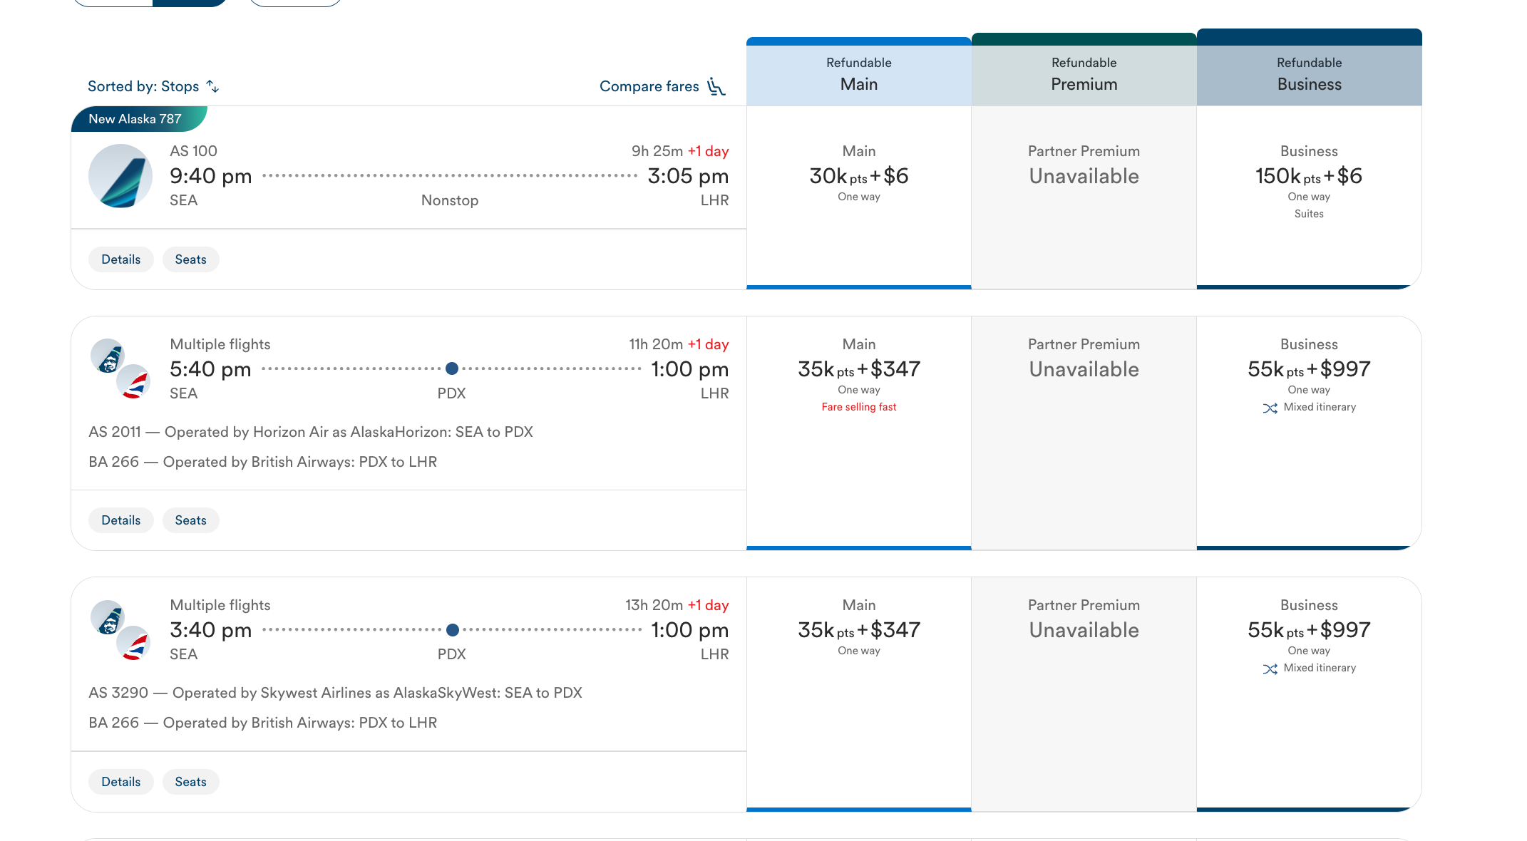The width and height of the screenshot is (1527, 841).
Task: Click BA 266 line under the 3:40 pm flight
Action: click(x=263, y=723)
